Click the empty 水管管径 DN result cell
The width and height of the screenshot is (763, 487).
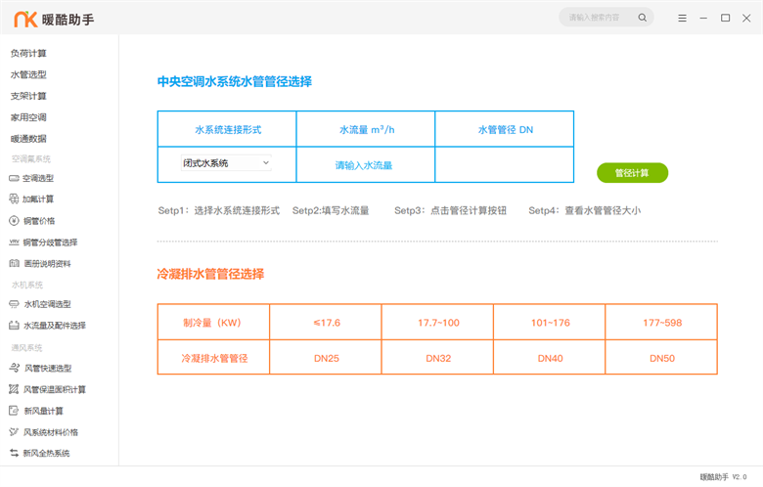pyautogui.click(x=504, y=165)
